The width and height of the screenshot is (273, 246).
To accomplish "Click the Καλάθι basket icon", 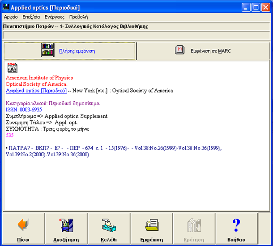I will (x=109, y=225).
